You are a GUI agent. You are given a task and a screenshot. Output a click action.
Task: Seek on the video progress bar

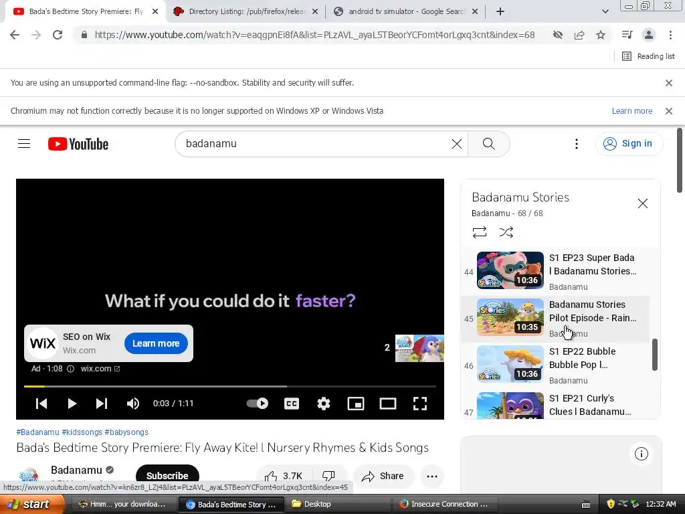tap(230, 386)
